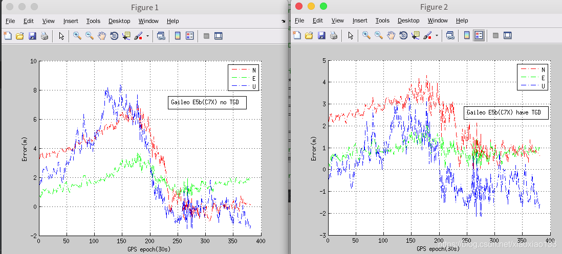Click Open File icon in Figure 2

tap(309, 35)
